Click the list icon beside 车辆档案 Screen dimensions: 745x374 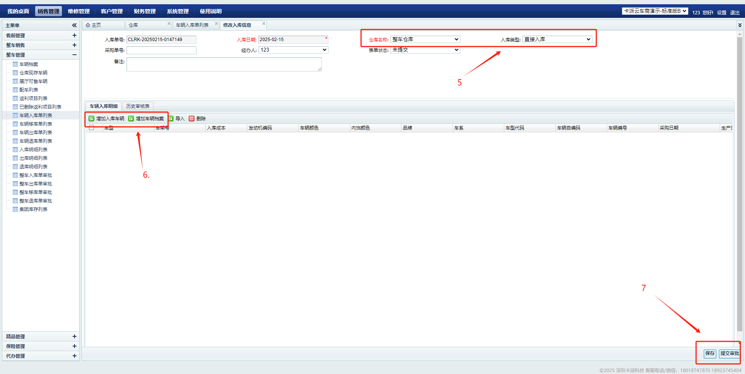click(16, 64)
